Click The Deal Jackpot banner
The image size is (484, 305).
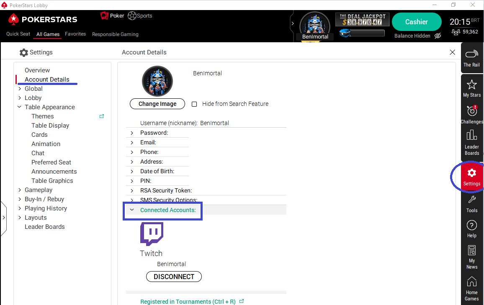[x=362, y=19]
